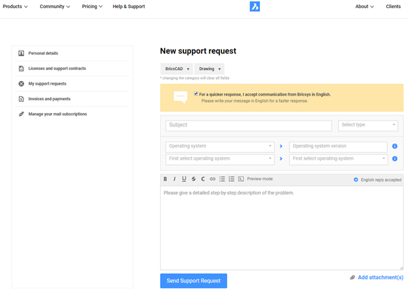Toggle Preview mode icon

(x=241, y=179)
